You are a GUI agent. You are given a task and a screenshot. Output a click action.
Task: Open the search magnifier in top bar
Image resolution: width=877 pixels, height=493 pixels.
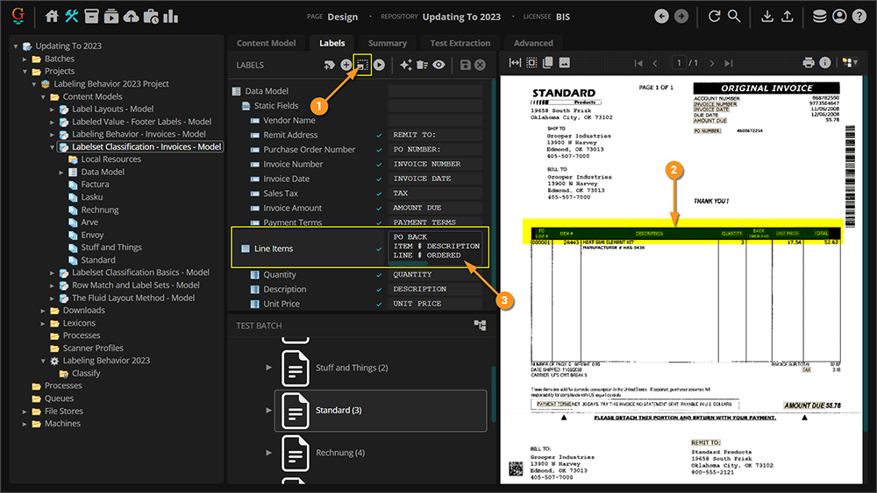click(734, 16)
